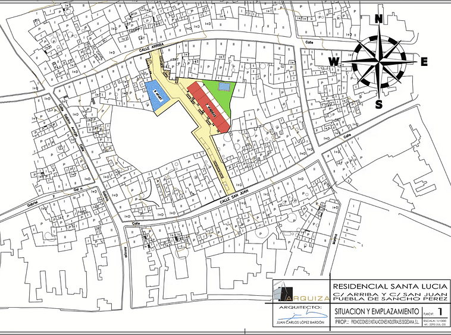
Task: Select the blue apartment building
Action: 156,95
